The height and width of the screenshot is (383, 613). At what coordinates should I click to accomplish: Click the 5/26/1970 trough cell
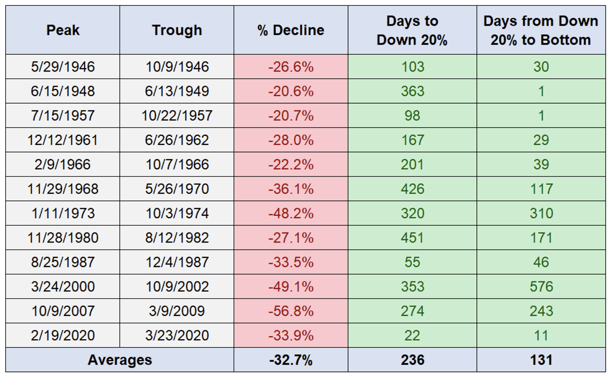coord(177,189)
